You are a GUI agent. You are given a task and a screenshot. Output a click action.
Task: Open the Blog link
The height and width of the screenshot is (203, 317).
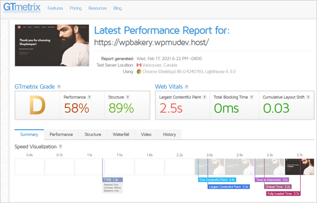point(117,8)
